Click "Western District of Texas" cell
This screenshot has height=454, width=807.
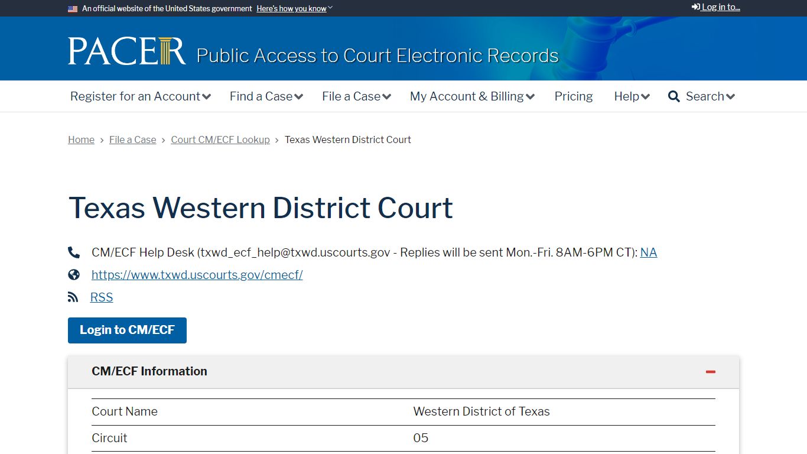(x=481, y=411)
